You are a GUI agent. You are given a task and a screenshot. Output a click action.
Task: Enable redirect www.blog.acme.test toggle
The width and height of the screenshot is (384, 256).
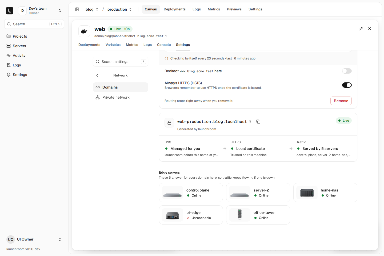click(347, 71)
